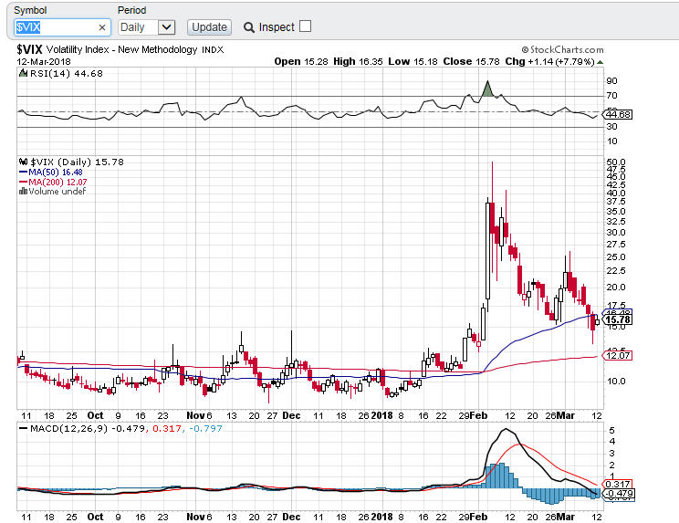Click the Inspect magnifying glass icon
This screenshot has width=679, height=523.
(249, 27)
